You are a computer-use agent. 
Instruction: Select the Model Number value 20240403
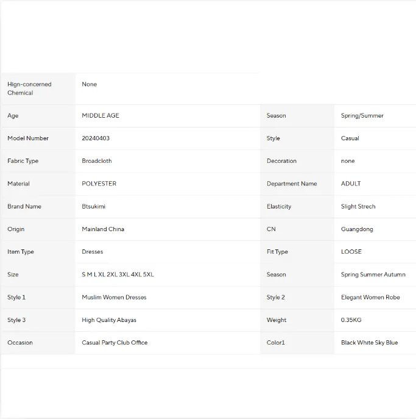point(96,138)
